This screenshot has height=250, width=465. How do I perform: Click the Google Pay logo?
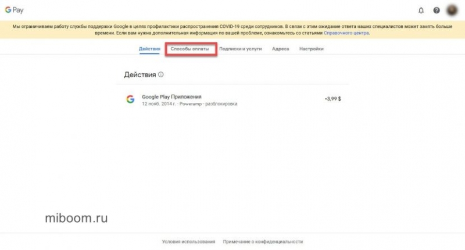14,10
